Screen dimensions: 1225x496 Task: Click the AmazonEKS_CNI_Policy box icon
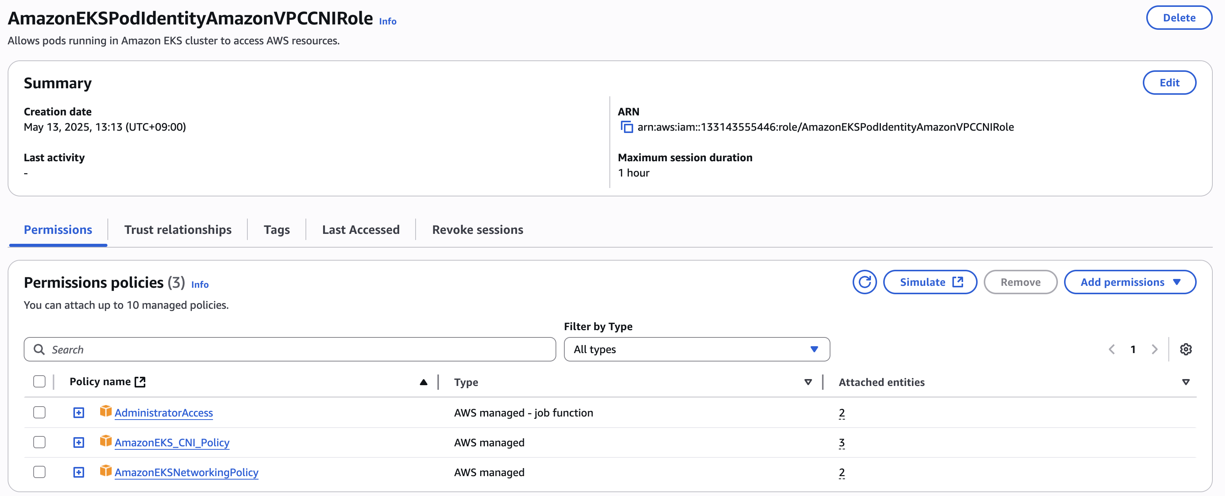click(x=106, y=441)
